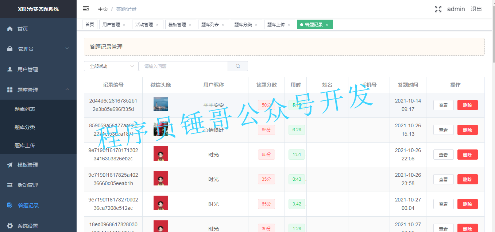Delete the record dated 2021-10-26 22:56
Screen dimensions: 495x232
(468, 155)
